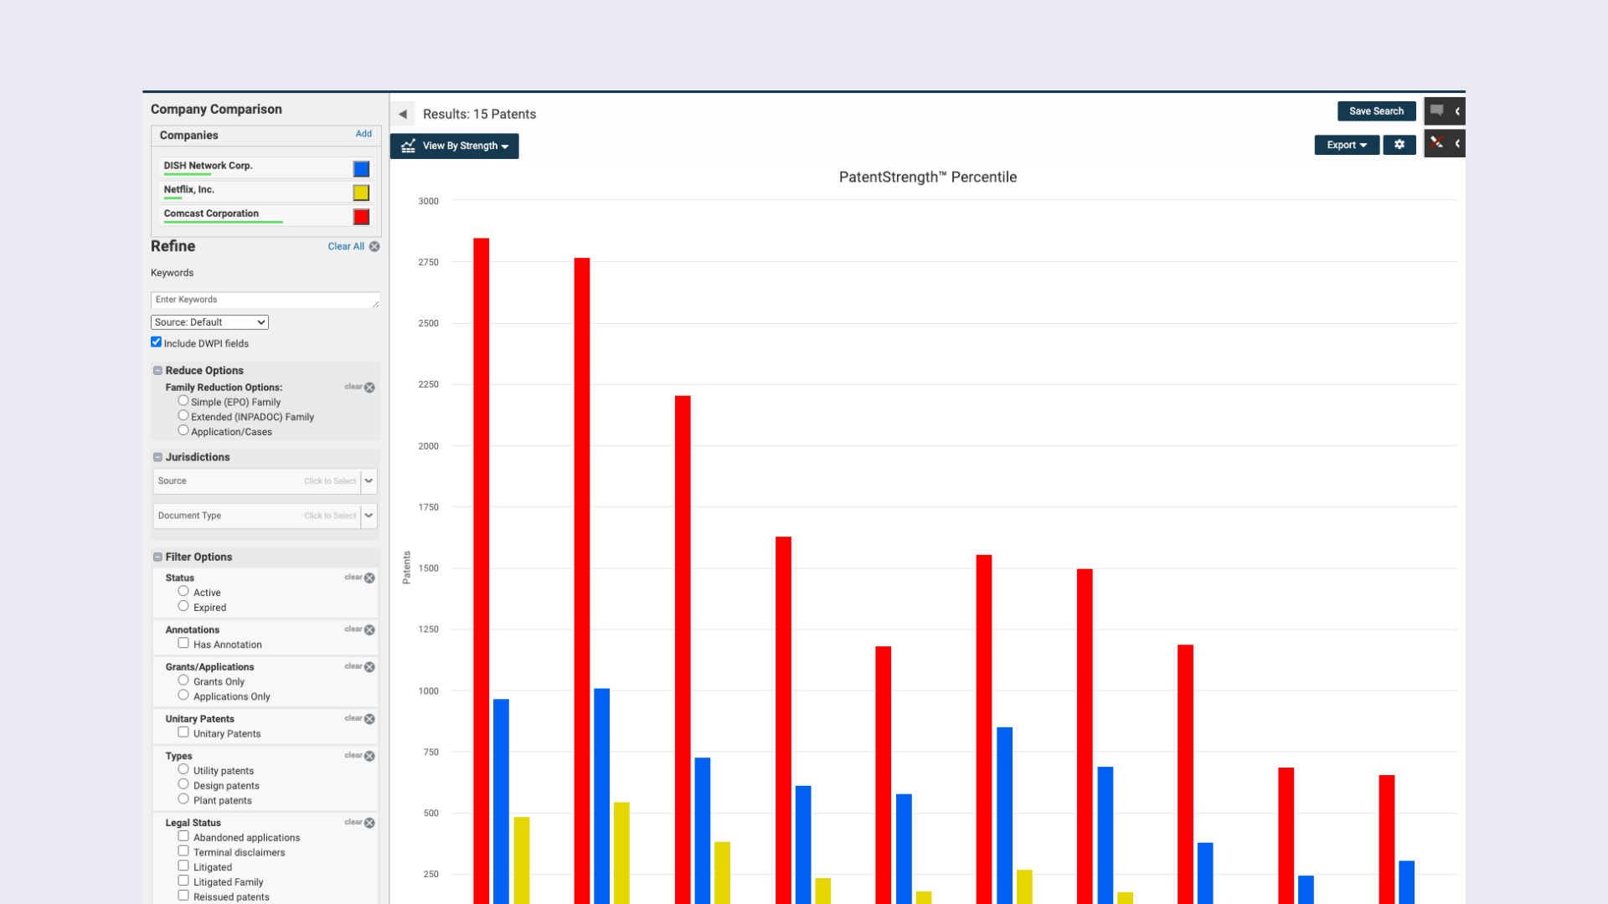Click the clear link beside Types
Viewport: 1608px width, 904px height.
(353, 756)
